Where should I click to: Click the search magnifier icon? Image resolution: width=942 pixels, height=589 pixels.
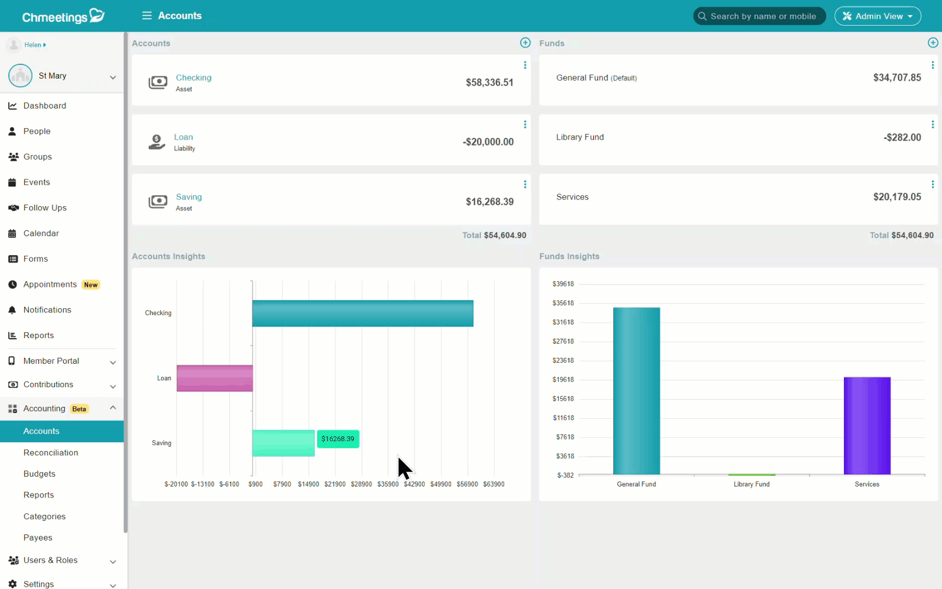(x=702, y=16)
